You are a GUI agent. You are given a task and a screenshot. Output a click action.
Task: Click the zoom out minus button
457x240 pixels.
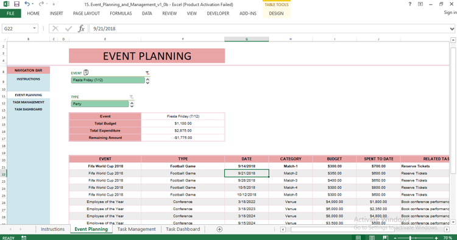(395, 238)
